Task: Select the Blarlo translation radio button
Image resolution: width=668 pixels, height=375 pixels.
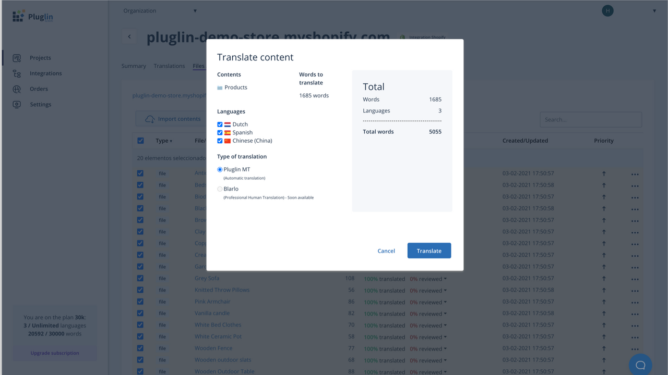Action: pos(220,189)
